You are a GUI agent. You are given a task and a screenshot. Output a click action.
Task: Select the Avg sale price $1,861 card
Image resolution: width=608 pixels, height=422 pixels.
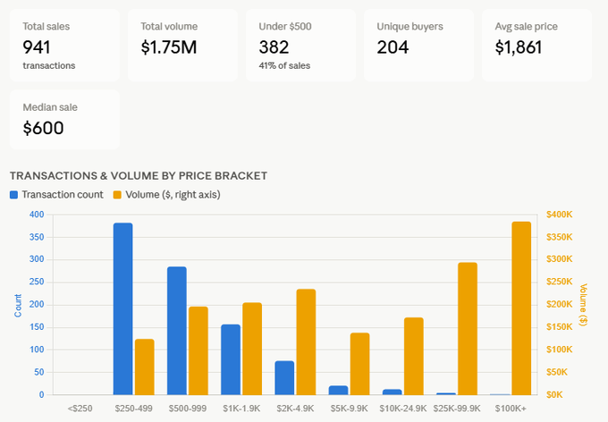pos(536,46)
